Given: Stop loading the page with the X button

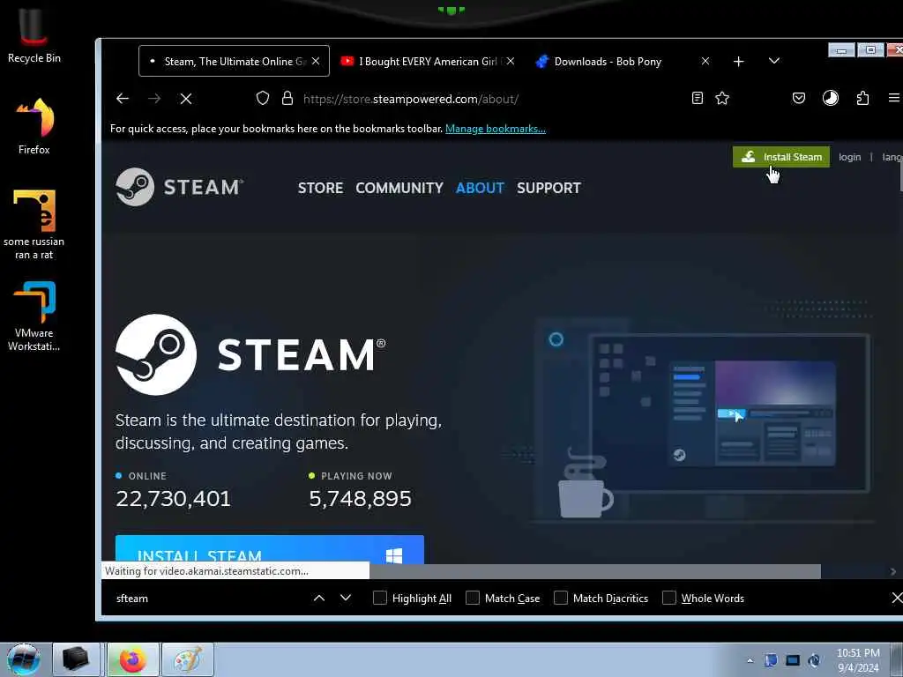Looking at the screenshot, I should (185, 99).
